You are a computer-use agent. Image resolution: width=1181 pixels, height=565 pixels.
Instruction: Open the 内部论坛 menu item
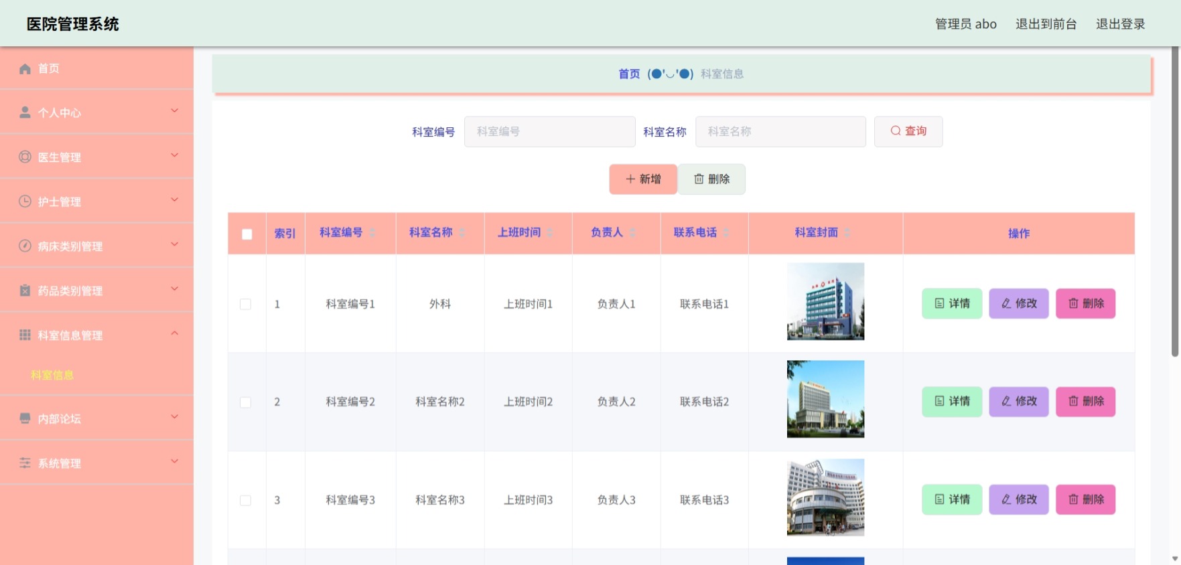[x=96, y=418]
